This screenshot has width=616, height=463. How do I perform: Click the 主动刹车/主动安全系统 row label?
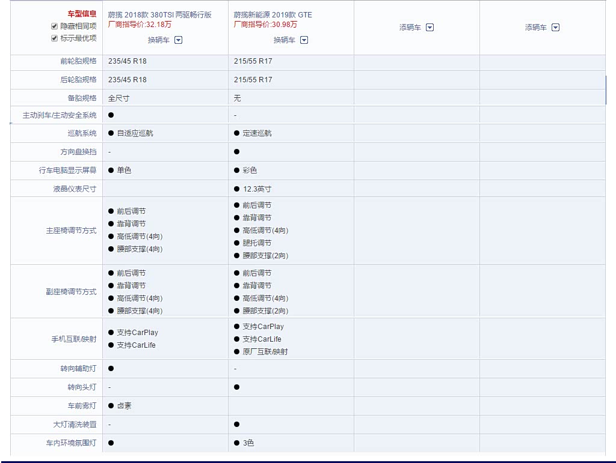(x=60, y=115)
